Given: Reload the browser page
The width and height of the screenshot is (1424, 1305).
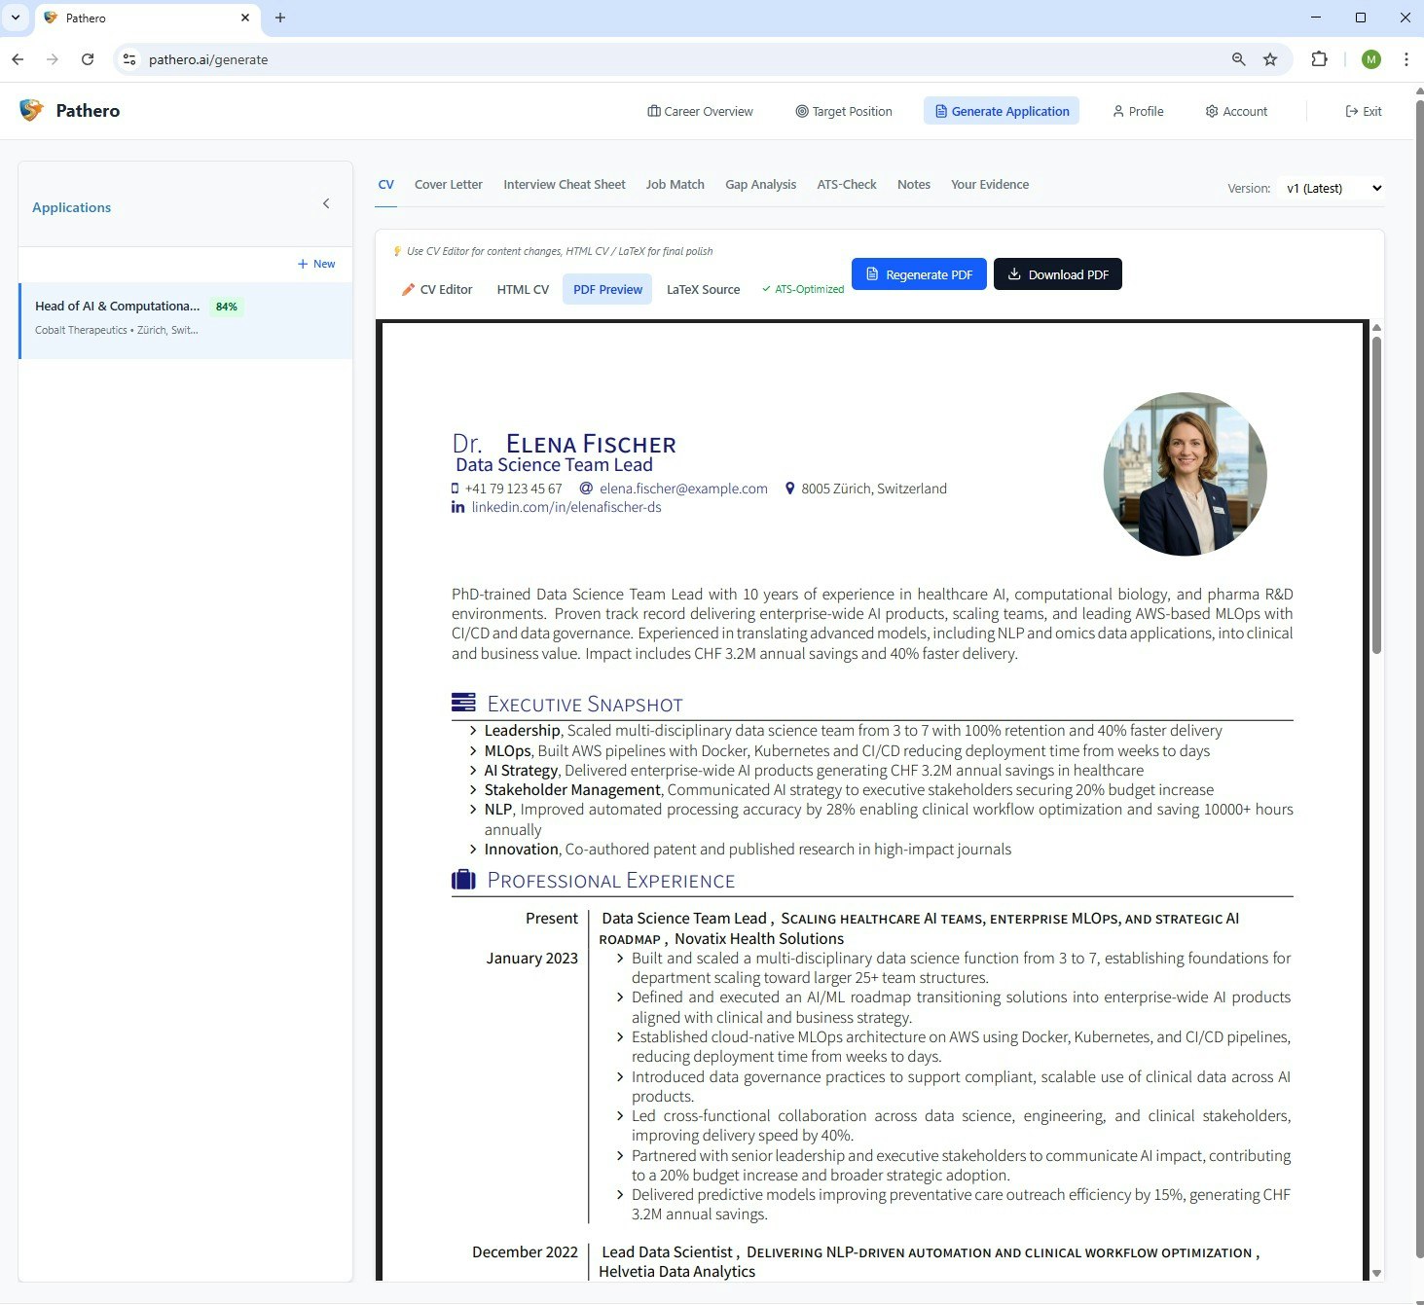Looking at the screenshot, I should pyautogui.click(x=88, y=59).
